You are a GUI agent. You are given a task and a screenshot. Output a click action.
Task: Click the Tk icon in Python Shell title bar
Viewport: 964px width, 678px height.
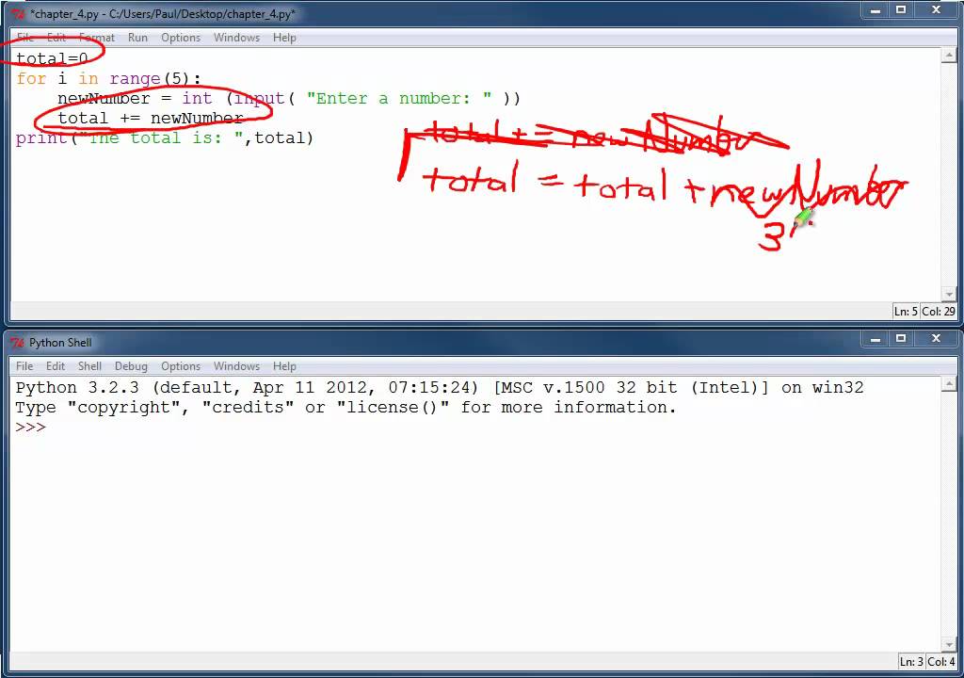[19, 343]
